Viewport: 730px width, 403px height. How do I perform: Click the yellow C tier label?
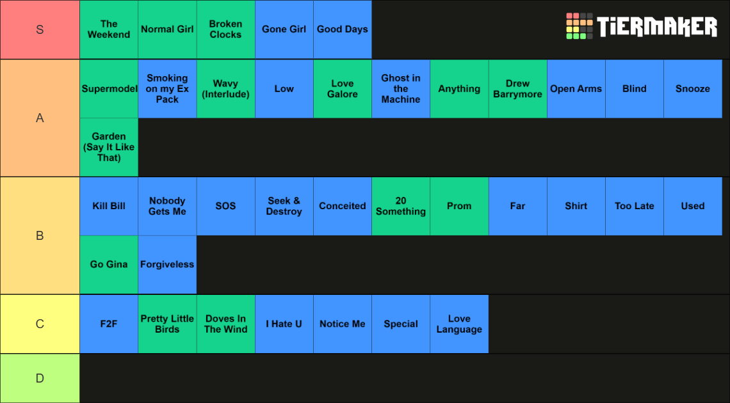[x=40, y=324]
